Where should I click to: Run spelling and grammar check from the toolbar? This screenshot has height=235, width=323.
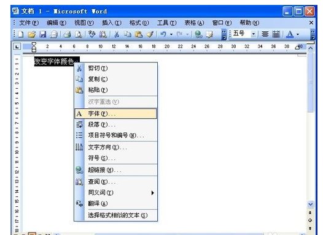(91, 34)
